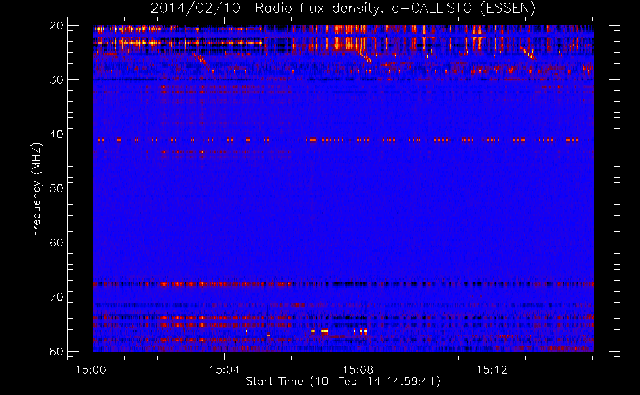Click the 80 frequency tick label
The image size is (640, 395).
coord(57,351)
